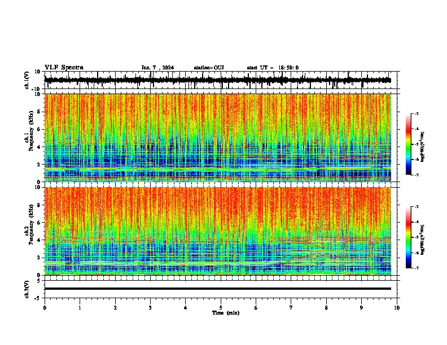The width and height of the screenshot is (447, 345).
Task: Click the black ch.3 voltage trace line
Action: [x=218, y=289]
